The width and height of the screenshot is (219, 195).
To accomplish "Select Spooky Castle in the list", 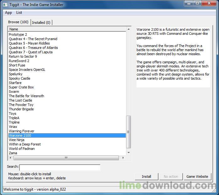I will (67, 78).
